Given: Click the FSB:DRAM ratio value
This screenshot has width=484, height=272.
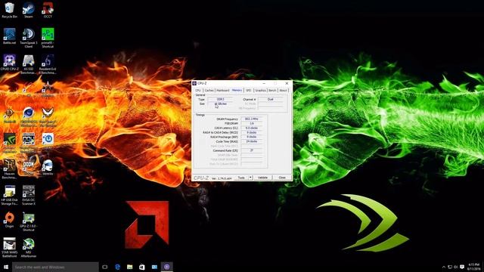Looking at the screenshot, I should pyautogui.click(x=252, y=123).
